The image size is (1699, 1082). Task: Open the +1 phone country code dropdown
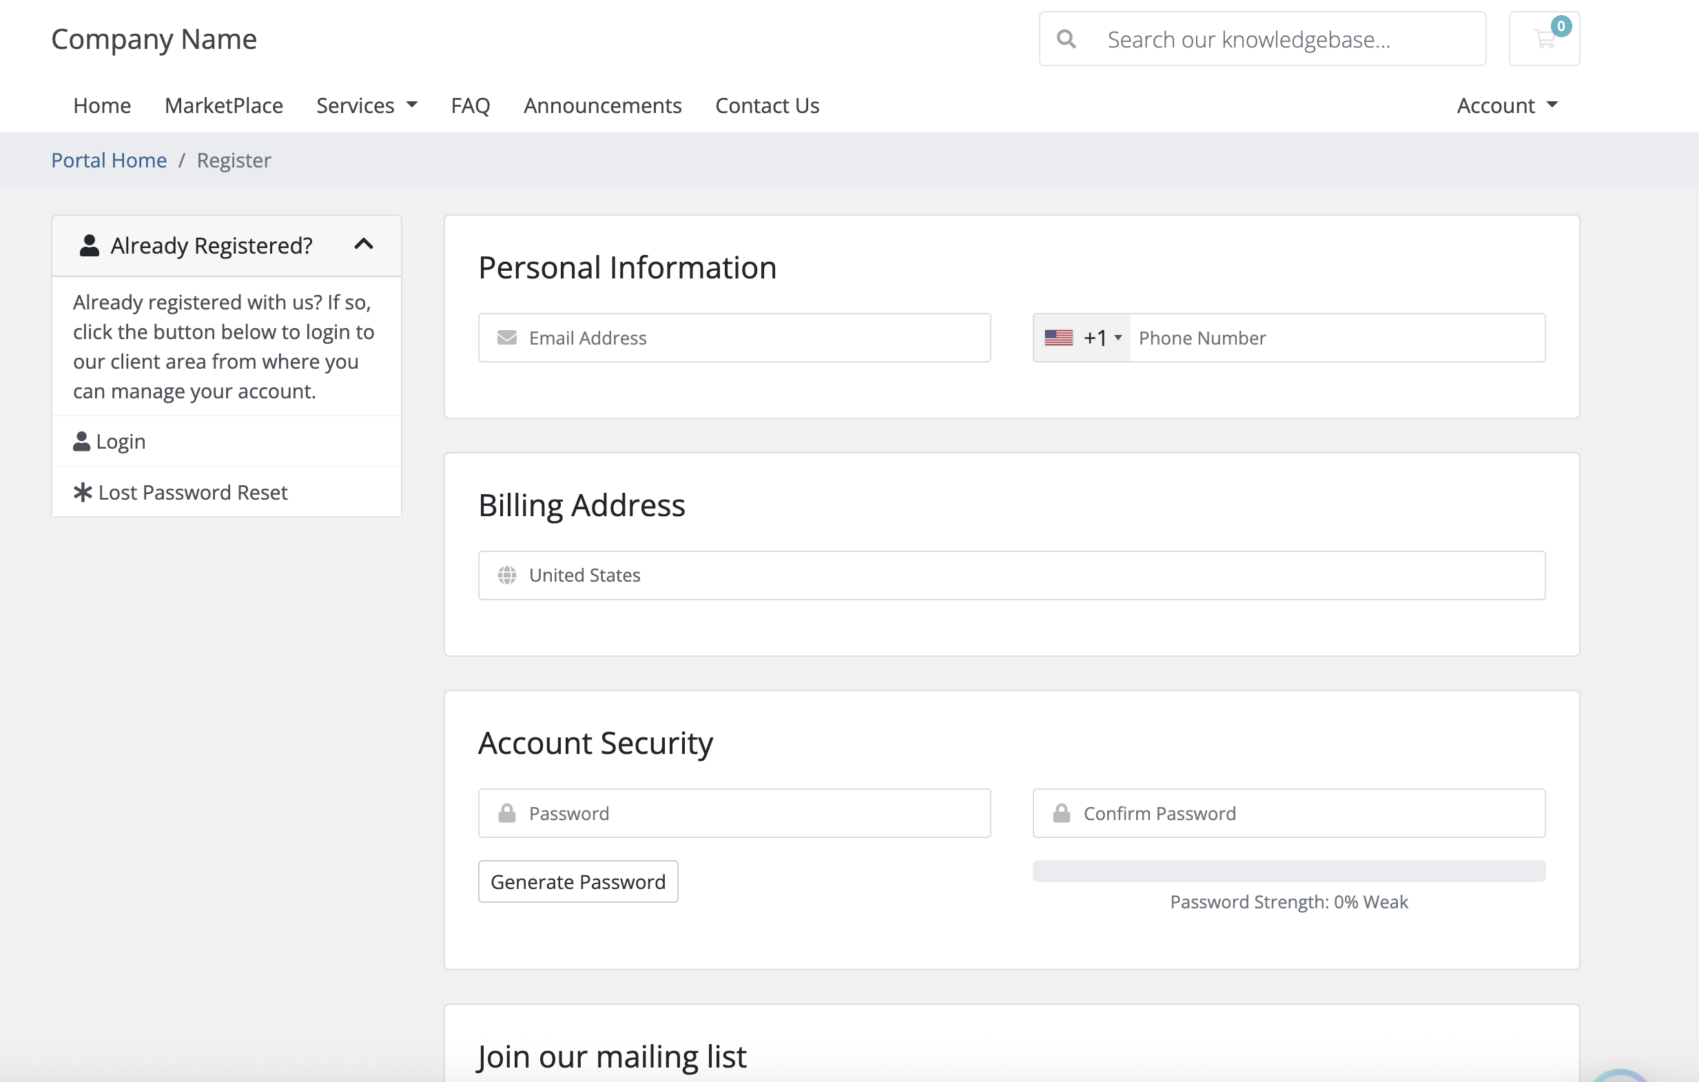coord(1103,338)
